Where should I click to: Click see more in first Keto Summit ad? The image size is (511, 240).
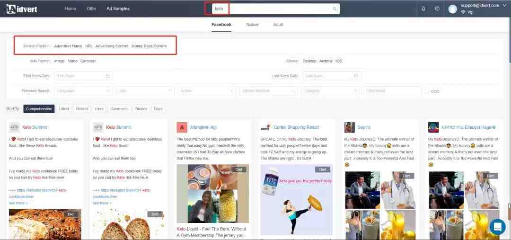pos(18,203)
